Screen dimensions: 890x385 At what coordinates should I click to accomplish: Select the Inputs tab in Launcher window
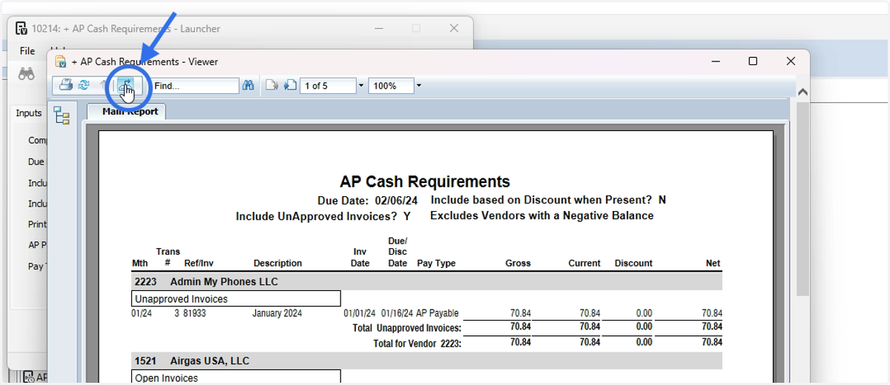tap(29, 113)
